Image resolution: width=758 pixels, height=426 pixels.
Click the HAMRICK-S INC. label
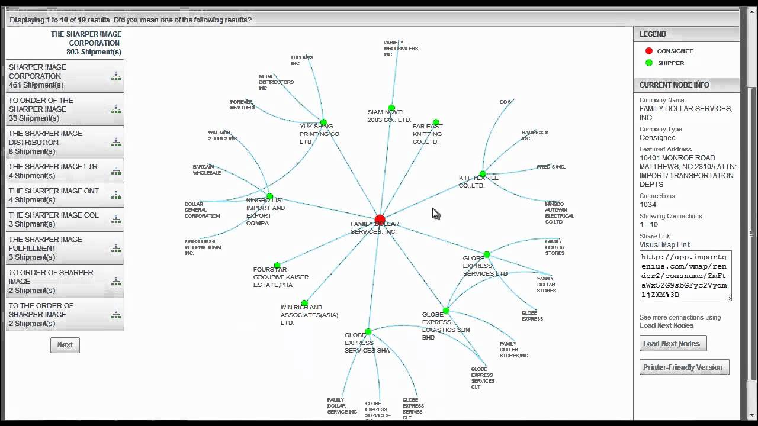535,135
